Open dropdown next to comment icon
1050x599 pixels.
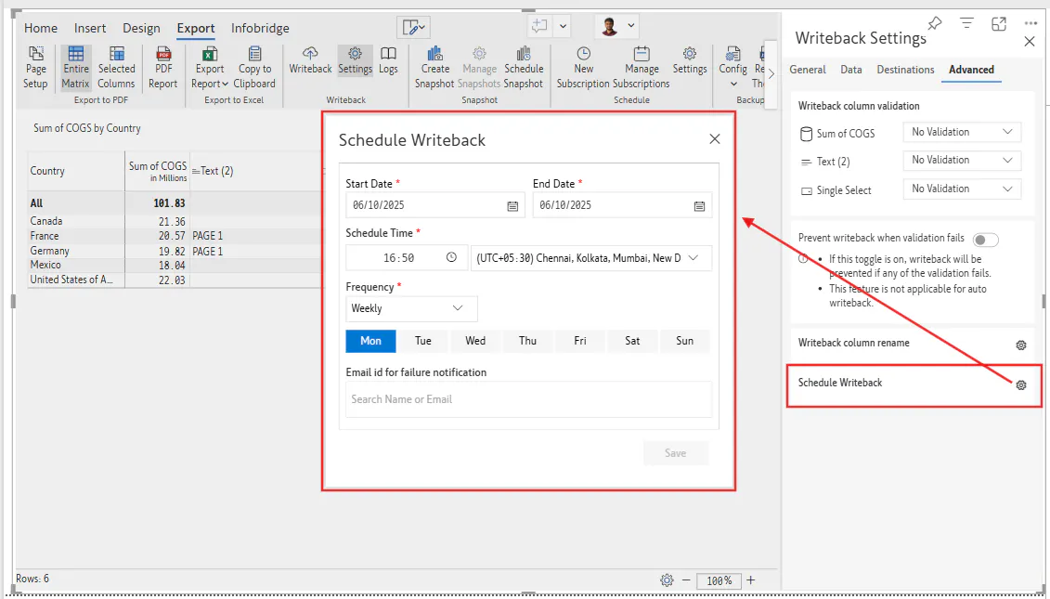coord(564,27)
